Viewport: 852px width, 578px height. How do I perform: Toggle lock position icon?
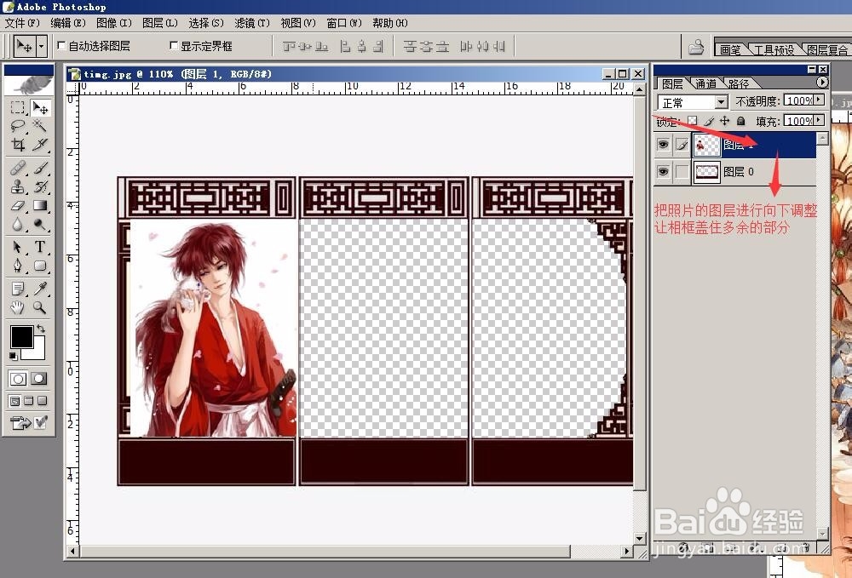click(x=724, y=121)
